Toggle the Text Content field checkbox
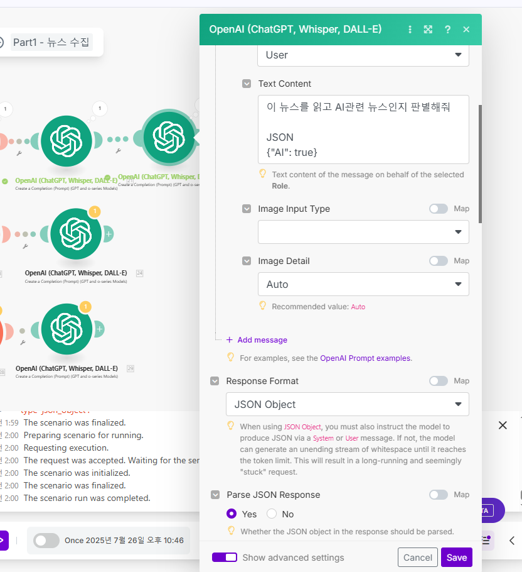The image size is (522, 572). click(247, 84)
